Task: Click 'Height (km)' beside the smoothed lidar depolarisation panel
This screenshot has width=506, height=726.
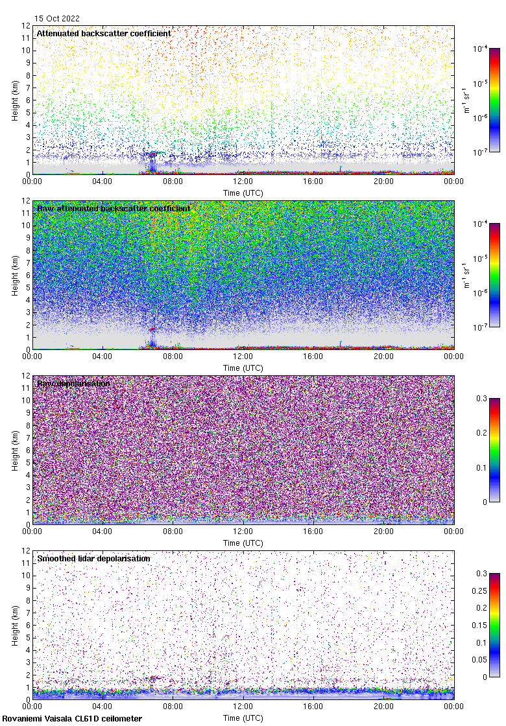Action: coord(16,625)
